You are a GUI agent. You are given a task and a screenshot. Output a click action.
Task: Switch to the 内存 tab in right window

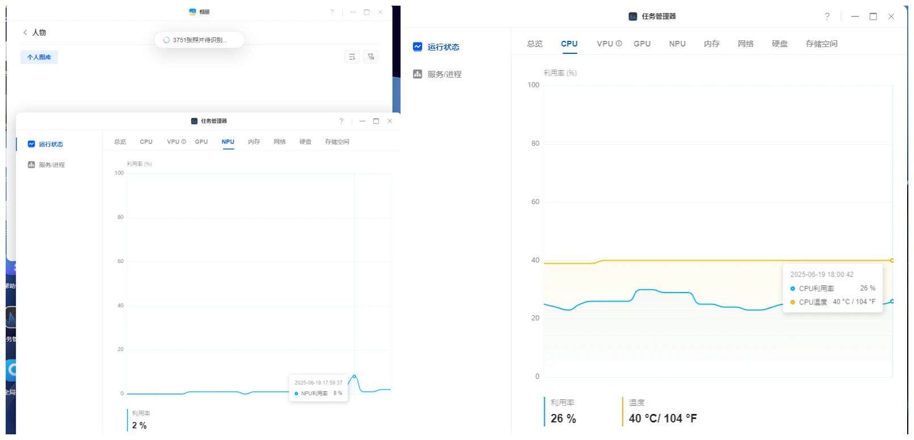click(711, 44)
